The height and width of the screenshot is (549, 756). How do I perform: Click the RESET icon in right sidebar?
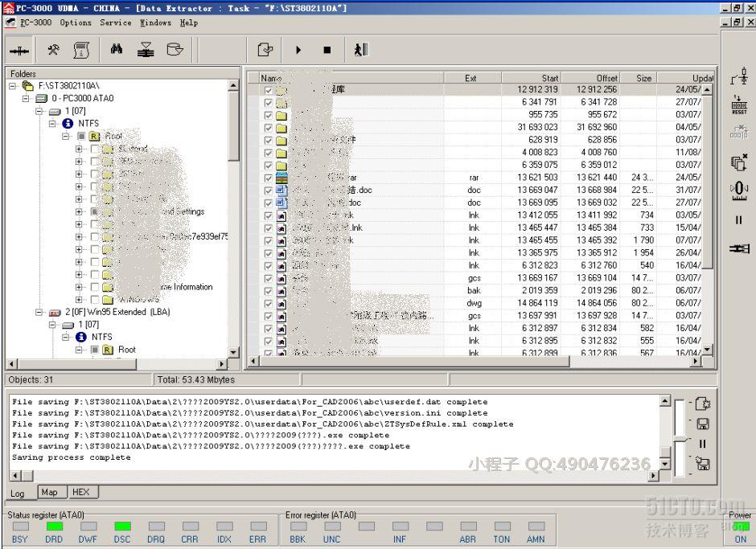tap(739, 104)
